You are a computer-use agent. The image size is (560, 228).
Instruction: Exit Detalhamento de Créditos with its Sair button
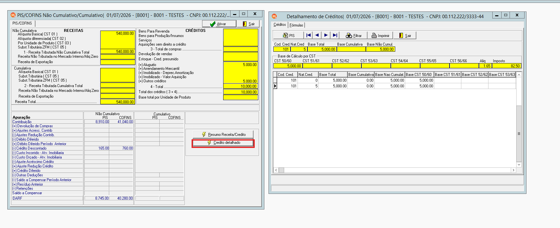pyautogui.click(x=405, y=35)
